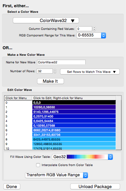Select the black 0,0,0 color row
Viewport: 126px width, 191px height.
(74, 103)
